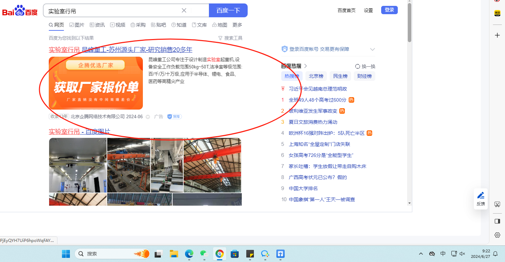505x262 pixels.
Task: Expand the arrow beside the ad date
Action: pos(148,117)
